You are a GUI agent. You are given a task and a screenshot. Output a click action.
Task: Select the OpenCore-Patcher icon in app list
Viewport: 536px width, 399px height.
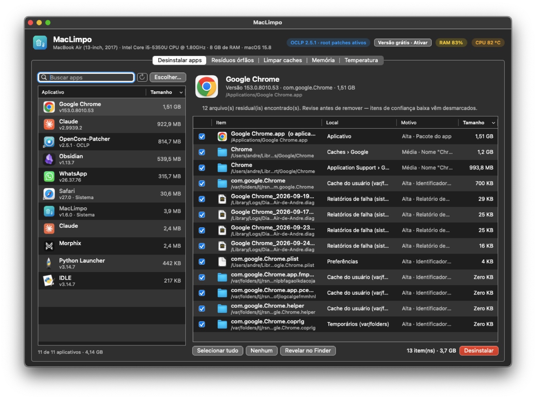click(49, 142)
